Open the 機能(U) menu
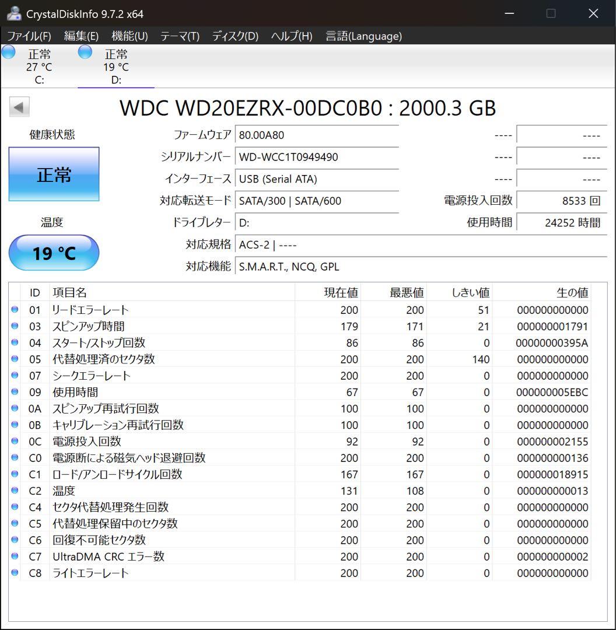Screen dimensions: 616x630 click(129, 36)
